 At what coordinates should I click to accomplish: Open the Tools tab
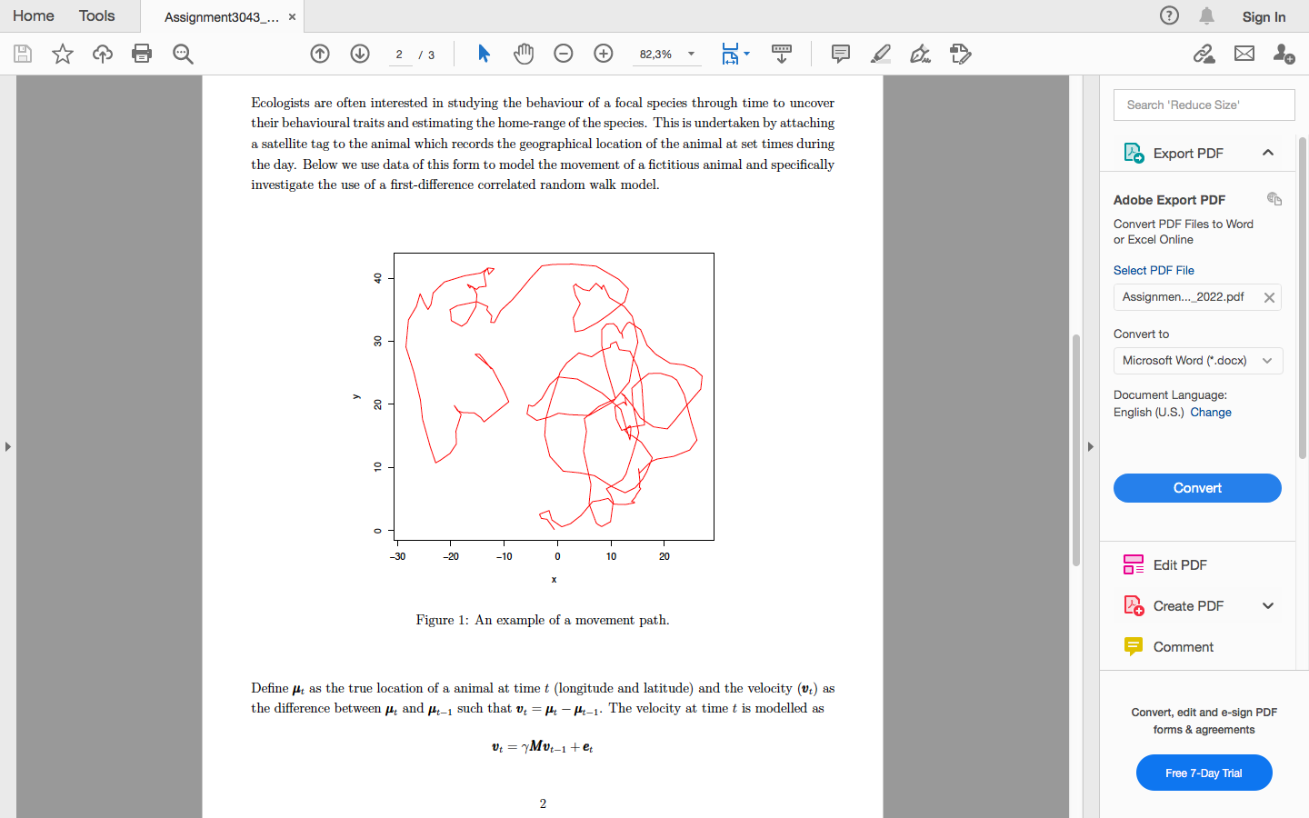pyautogui.click(x=95, y=15)
